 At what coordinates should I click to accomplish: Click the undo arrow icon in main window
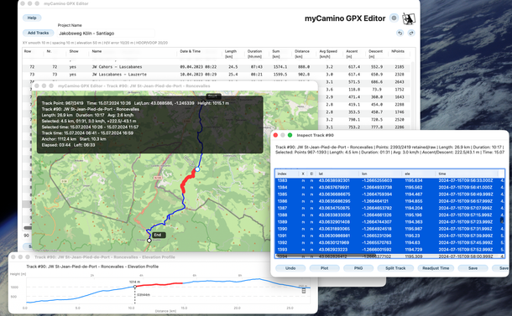(400, 33)
